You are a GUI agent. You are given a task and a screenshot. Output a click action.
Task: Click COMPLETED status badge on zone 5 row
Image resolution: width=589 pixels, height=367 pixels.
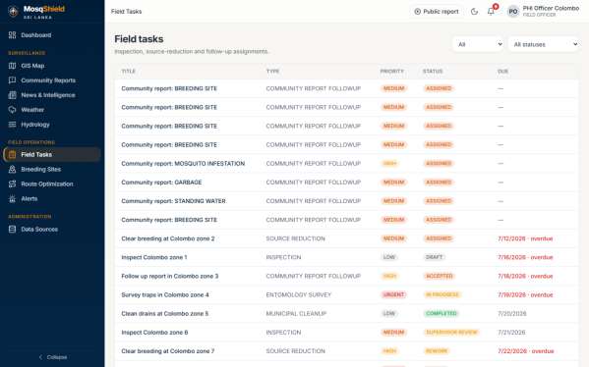point(442,313)
